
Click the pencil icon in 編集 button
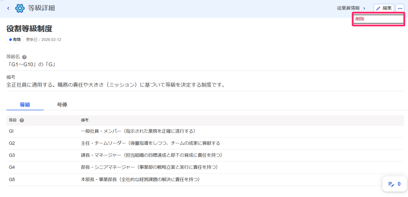378,8
